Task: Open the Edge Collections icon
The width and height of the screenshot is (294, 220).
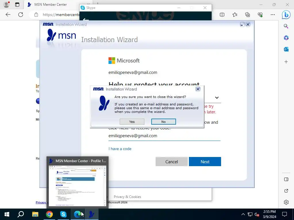Action: [x=247, y=15]
